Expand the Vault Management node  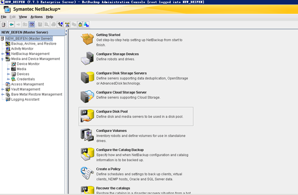click(2, 89)
